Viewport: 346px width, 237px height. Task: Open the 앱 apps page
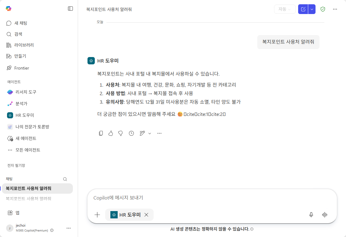(13, 213)
